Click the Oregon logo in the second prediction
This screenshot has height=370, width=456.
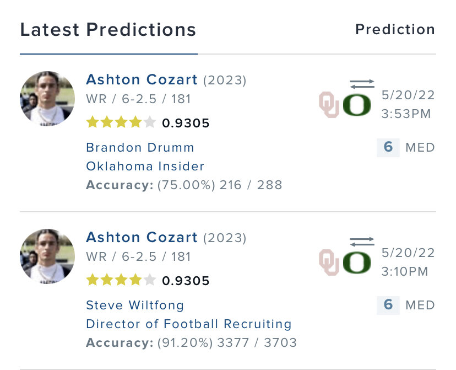357,262
